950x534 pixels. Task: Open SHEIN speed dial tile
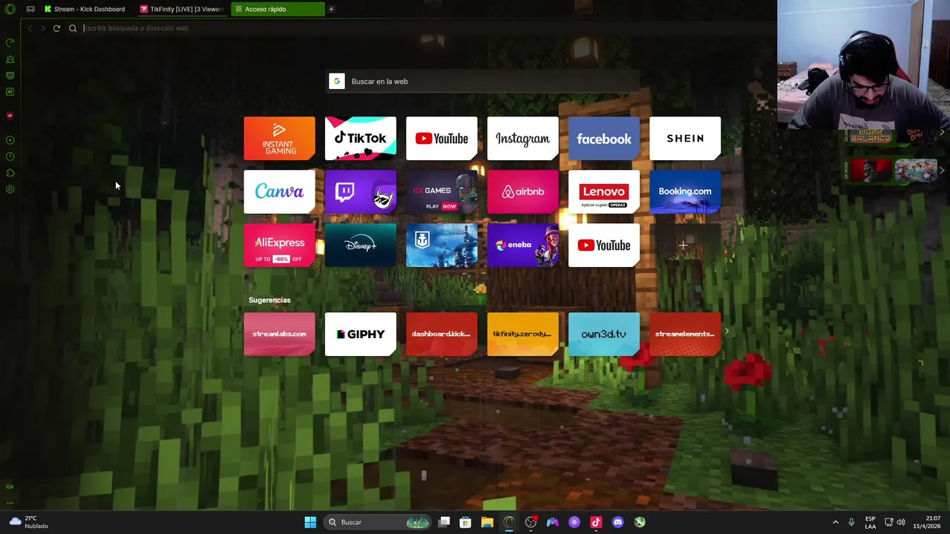click(685, 139)
